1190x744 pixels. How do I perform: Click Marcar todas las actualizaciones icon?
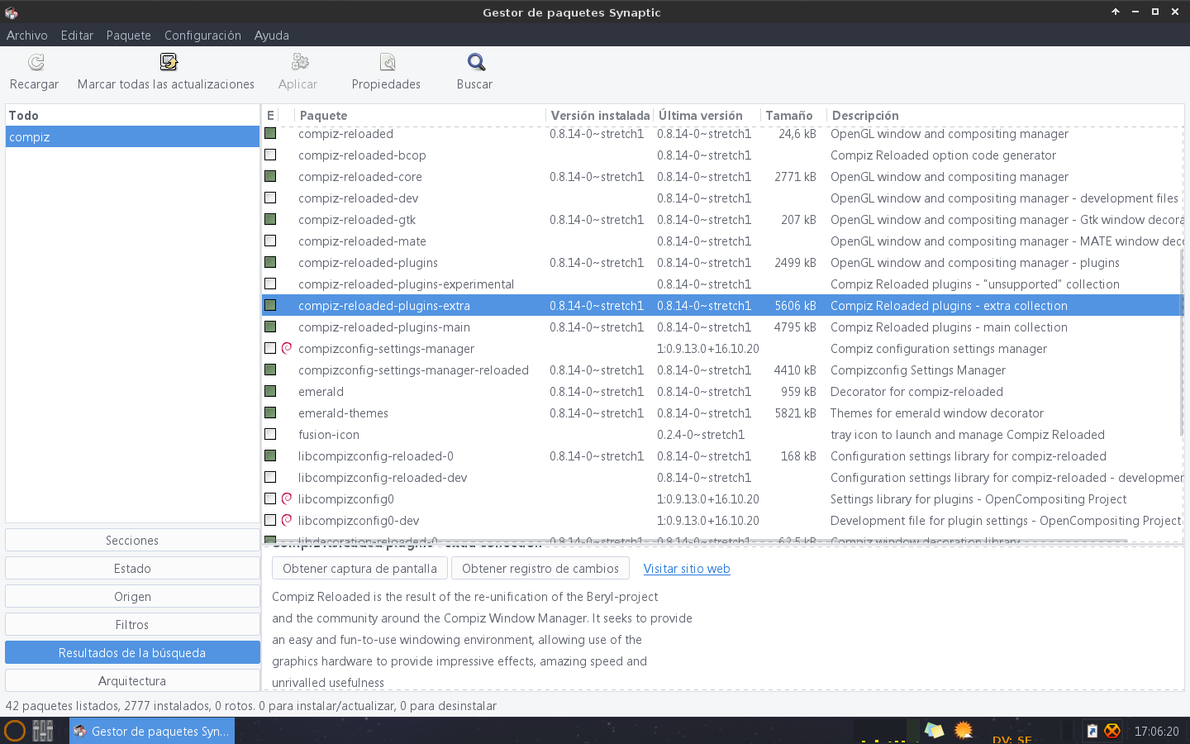tap(169, 62)
